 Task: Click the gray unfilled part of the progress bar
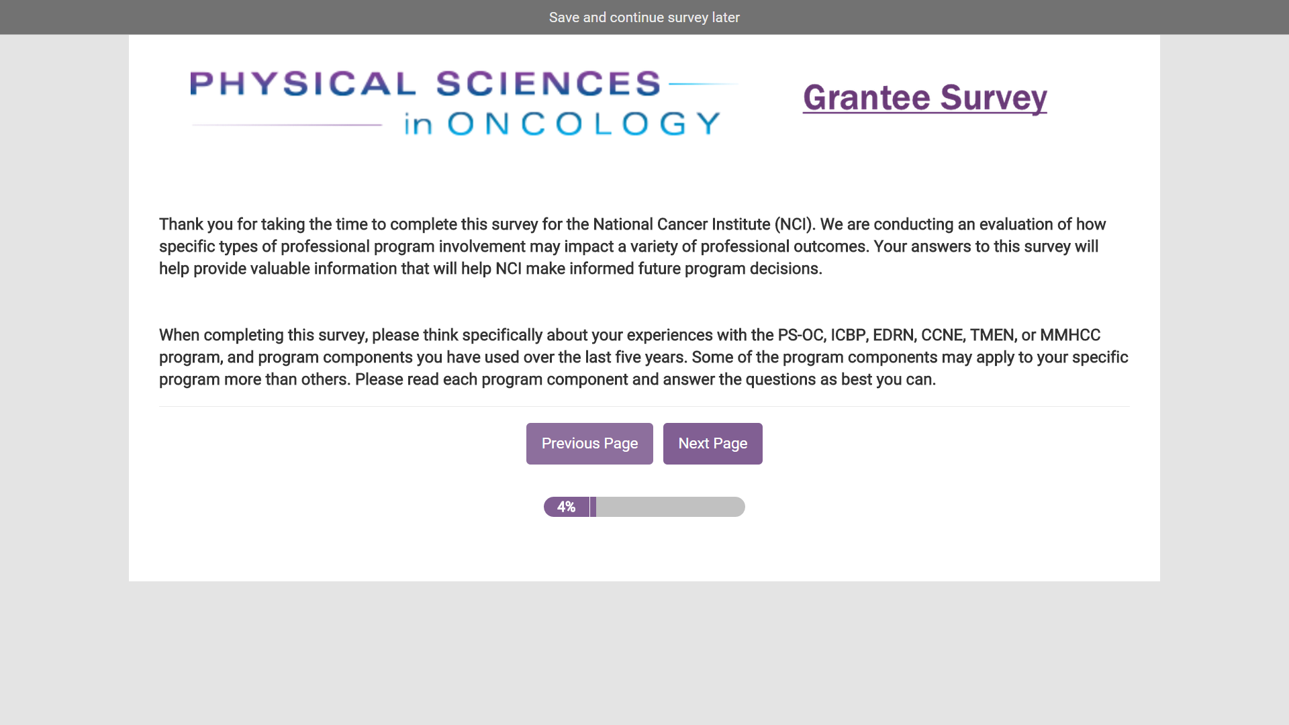(x=670, y=507)
